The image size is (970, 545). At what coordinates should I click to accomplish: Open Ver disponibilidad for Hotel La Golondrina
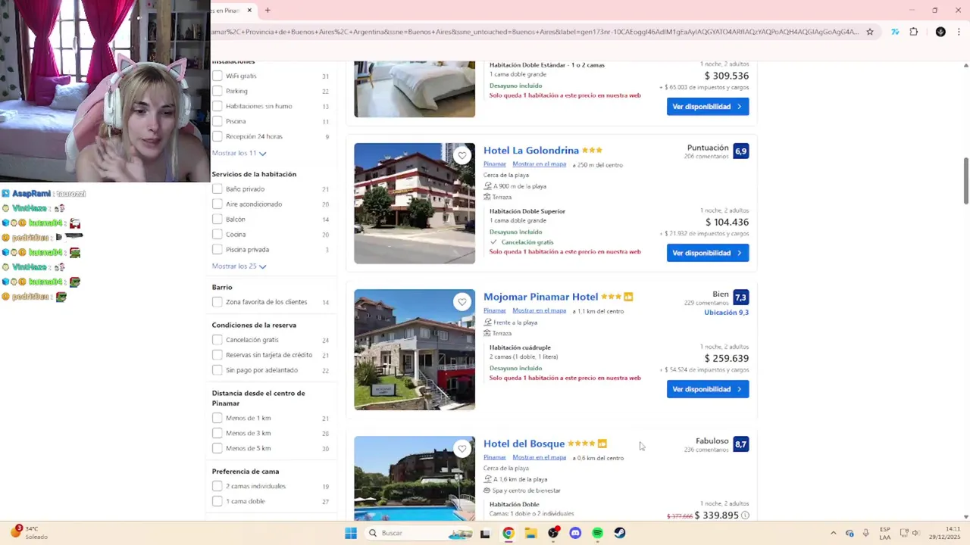(708, 253)
